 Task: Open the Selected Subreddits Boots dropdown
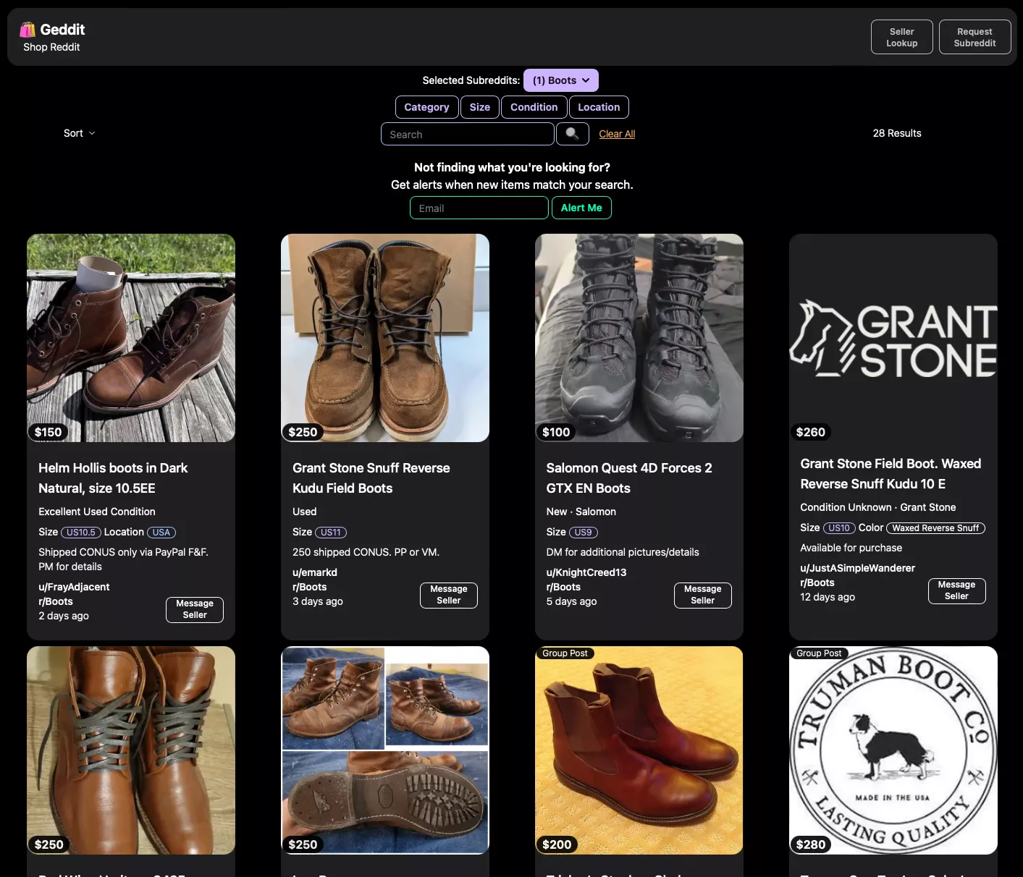click(x=560, y=80)
